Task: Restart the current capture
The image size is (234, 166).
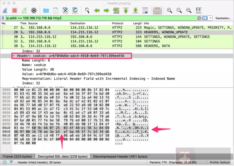Action: tap(24, 10)
